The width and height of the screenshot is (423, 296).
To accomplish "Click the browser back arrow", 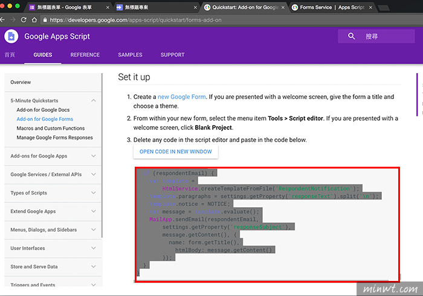I will point(2,20).
